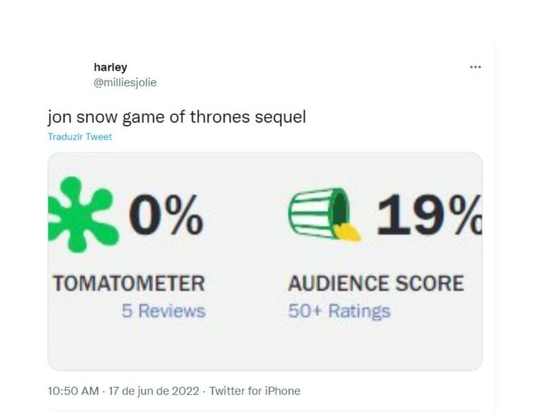The image size is (533, 413).
Task: Click the AUDIENCE SCORE label
Action: [x=376, y=284]
